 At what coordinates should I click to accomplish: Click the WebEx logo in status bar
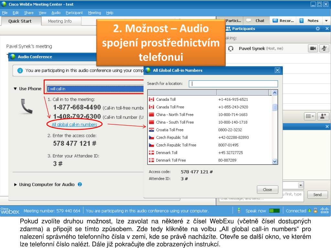(10, 211)
